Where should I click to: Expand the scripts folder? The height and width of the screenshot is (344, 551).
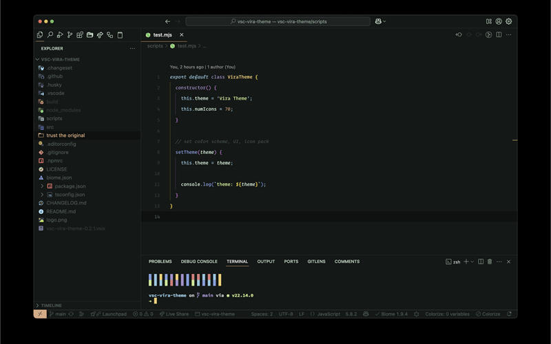[54, 118]
